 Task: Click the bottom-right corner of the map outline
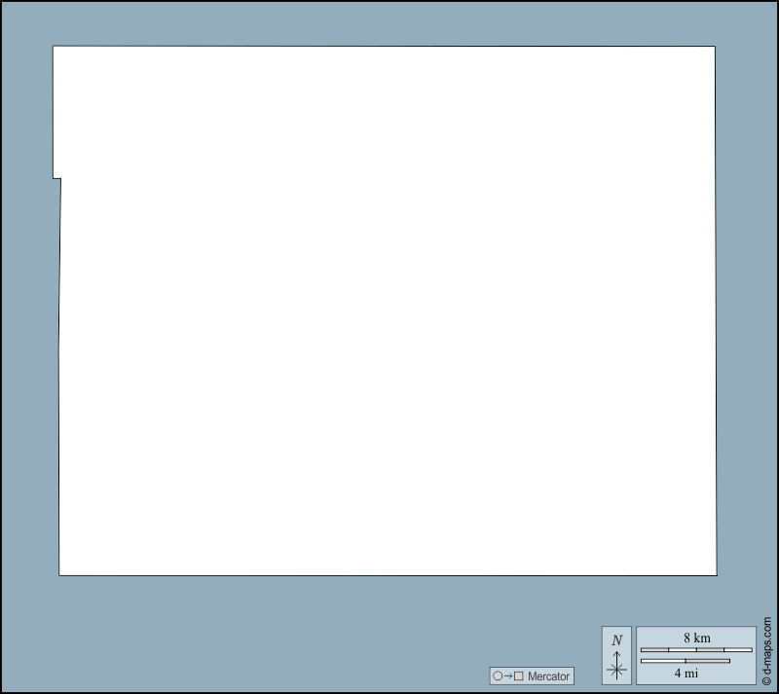(x=716, y=574)
